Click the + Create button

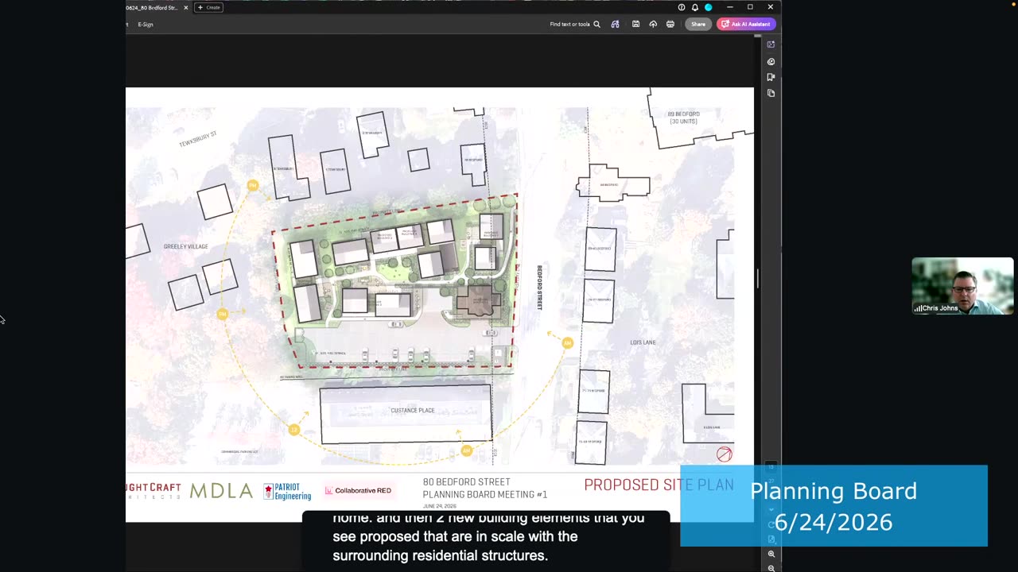click(x=209, y=7)
